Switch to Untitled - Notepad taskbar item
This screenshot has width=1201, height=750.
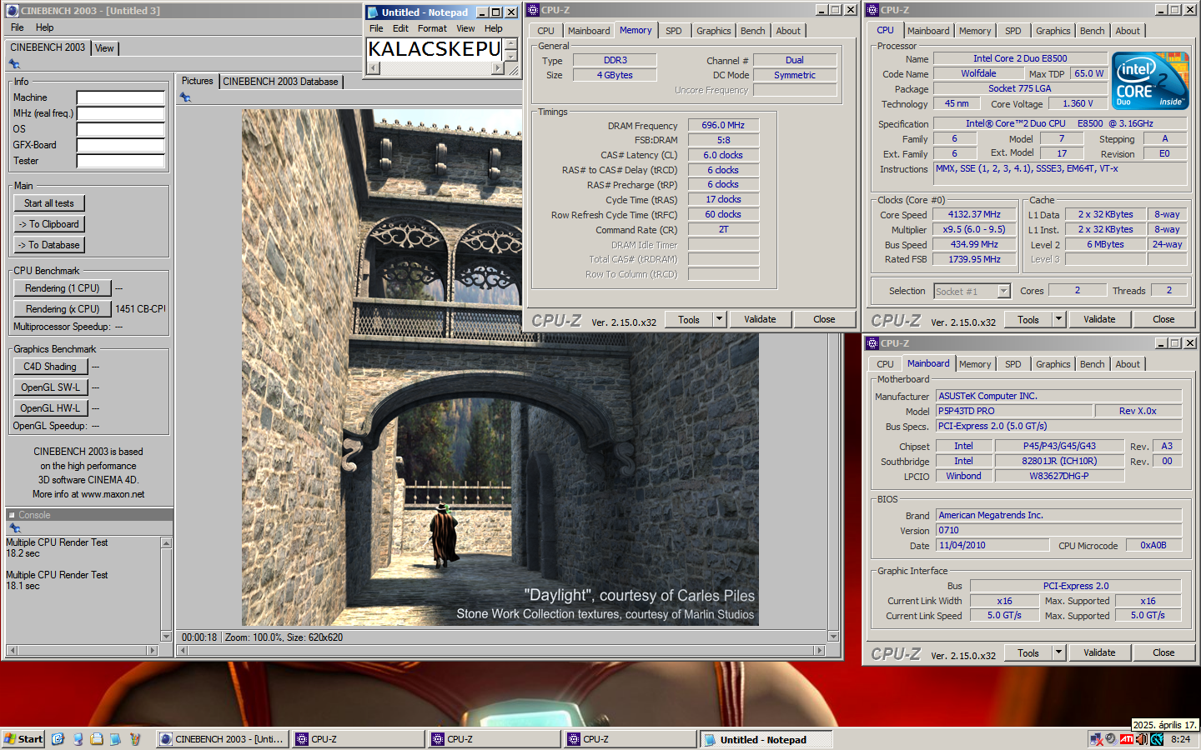(x=765, y=739)
